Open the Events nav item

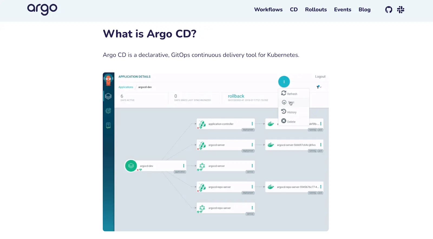[343, 9]
